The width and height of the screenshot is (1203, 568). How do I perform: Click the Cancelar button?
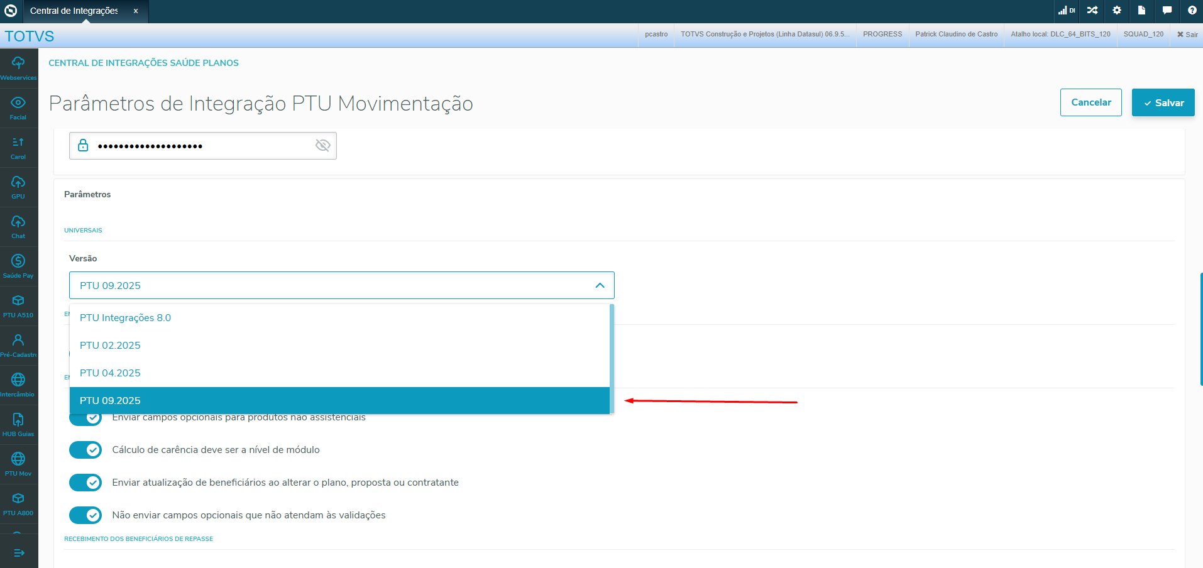(x=1091, y=102)
